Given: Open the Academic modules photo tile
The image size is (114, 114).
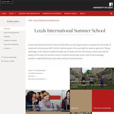Looking at the screenshot, I should pos(47,101).
